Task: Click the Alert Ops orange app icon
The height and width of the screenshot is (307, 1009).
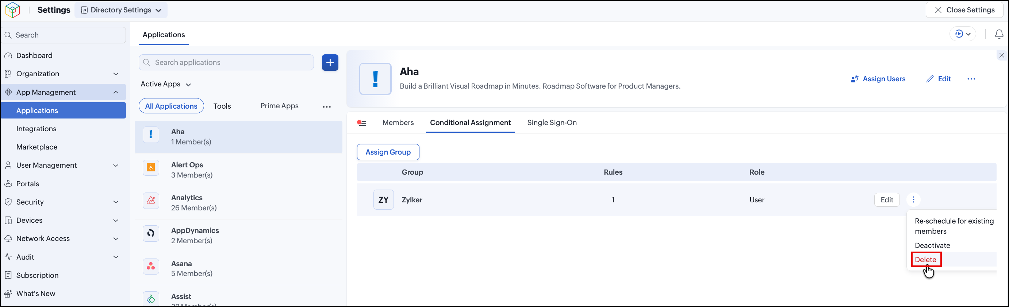Action: (x=151, y=168)
